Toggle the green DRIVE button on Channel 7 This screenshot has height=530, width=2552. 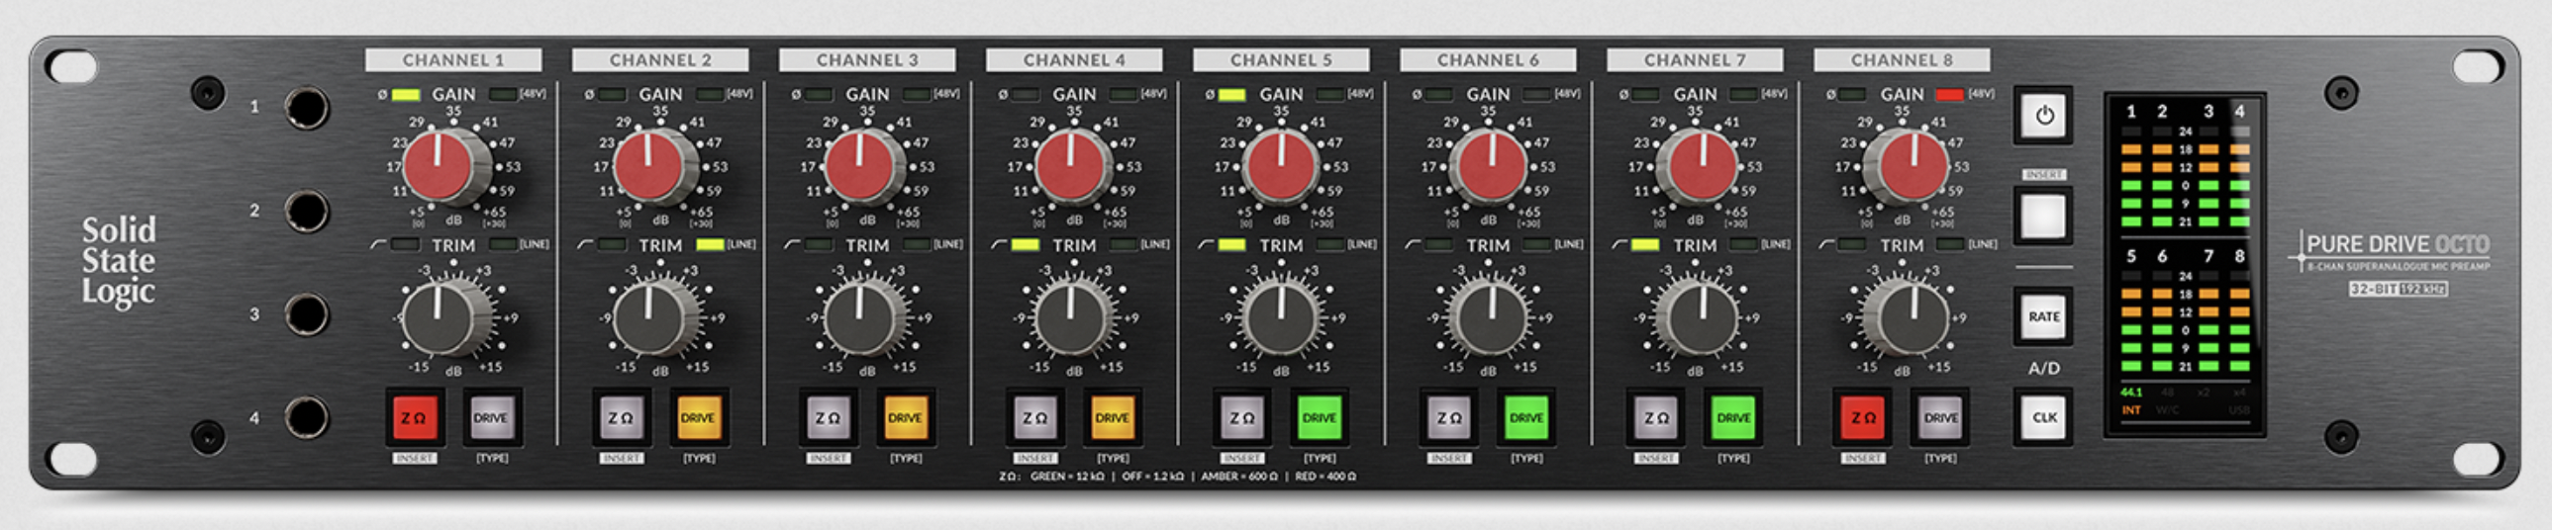pos(1732,417)
